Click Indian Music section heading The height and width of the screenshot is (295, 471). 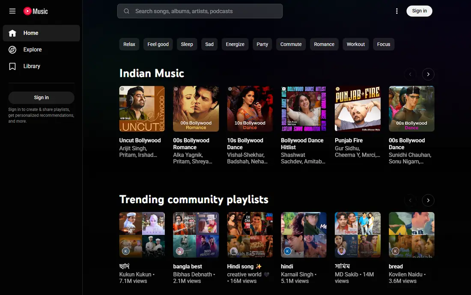152,73
